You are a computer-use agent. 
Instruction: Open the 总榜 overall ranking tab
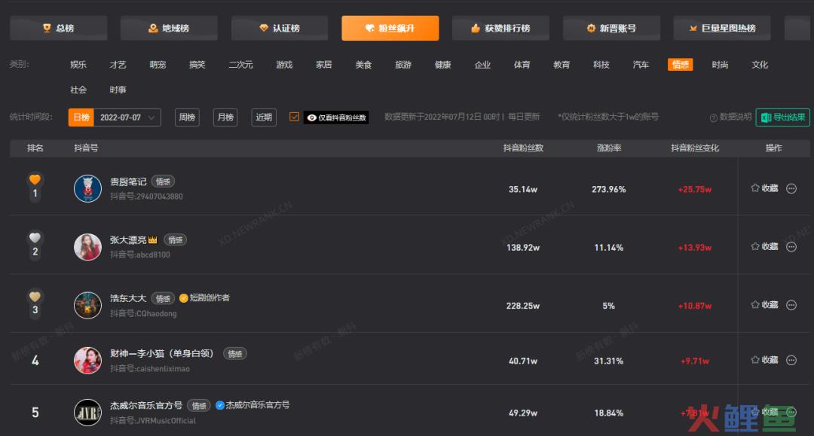point(58,28)
